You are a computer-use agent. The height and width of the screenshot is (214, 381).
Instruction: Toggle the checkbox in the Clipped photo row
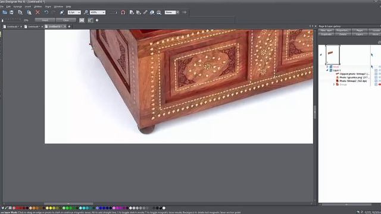376,74
